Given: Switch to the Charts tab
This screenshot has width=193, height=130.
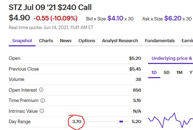Looking at the screenshot, I should click(46, 41).
